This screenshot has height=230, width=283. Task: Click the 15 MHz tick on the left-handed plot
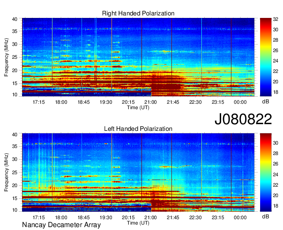[15, 199]
